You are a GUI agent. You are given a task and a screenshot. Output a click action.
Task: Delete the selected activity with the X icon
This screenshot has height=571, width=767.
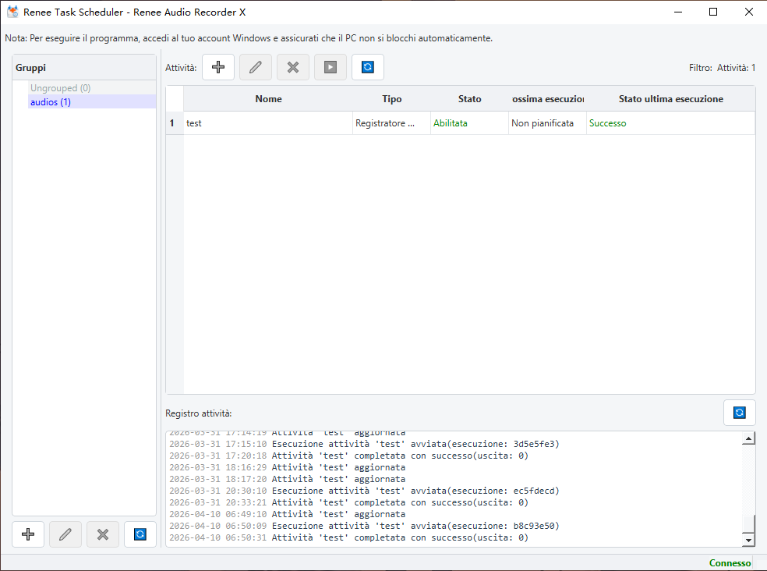(293, 67)
